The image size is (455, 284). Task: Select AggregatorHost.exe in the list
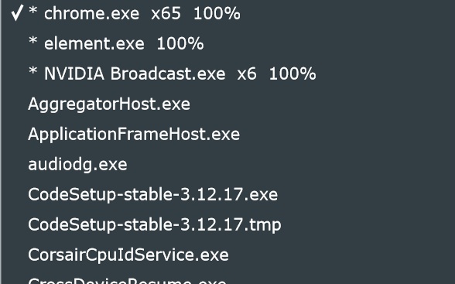228,104
